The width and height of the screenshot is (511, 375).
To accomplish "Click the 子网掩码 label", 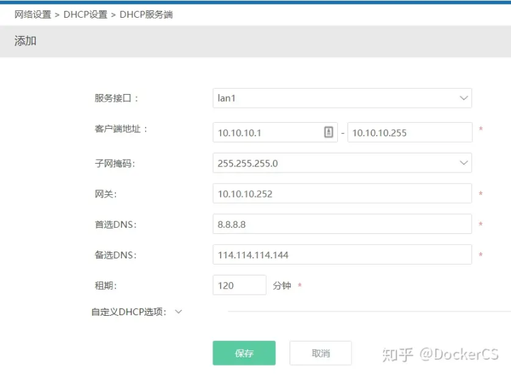I will click(x=114, y=163).
